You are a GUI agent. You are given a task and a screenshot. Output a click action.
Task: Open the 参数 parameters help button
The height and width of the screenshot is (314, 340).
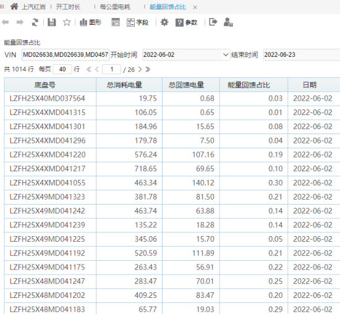(187, 22)
